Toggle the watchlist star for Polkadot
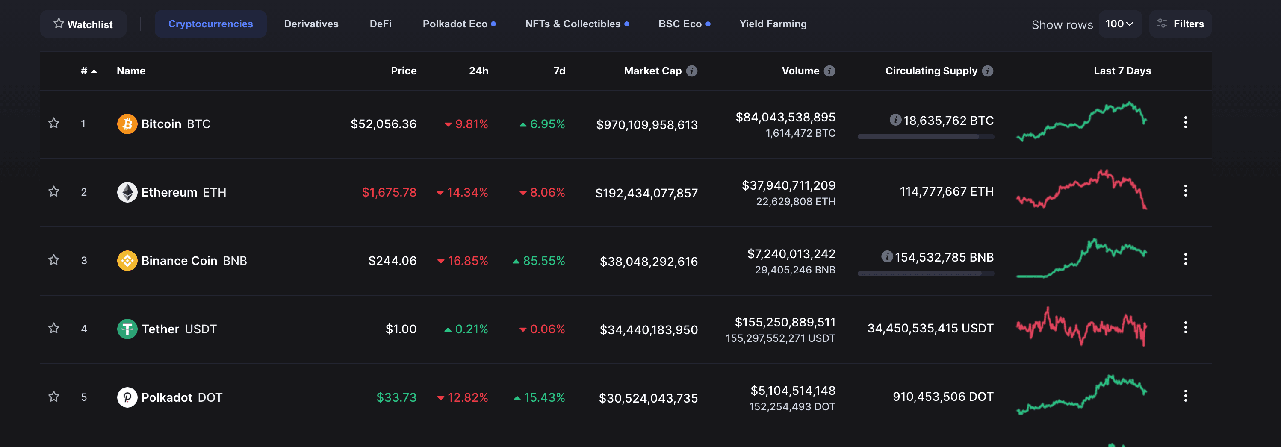The height and width of the screenshot is (447, 1281). click(54, 397)
